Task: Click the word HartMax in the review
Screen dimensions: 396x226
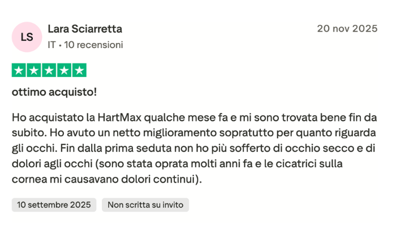Action: click(x=119, y=119)
